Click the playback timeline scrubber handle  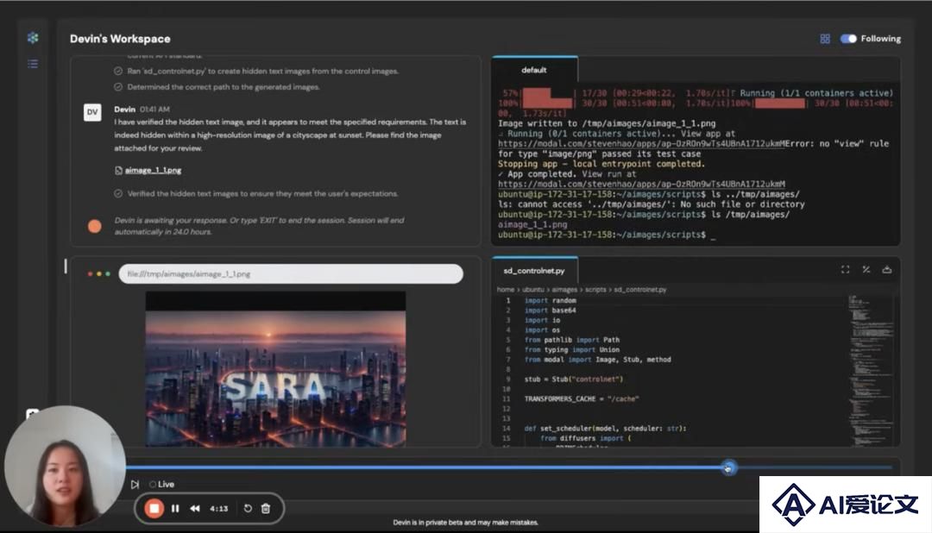pos(728,467)
